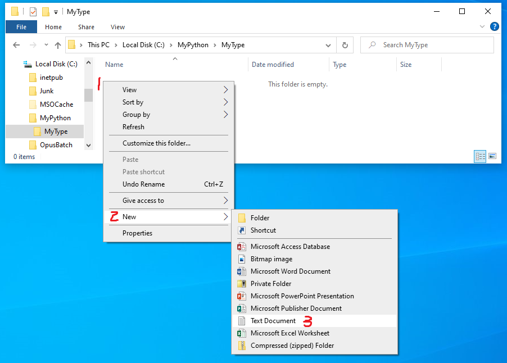Click the Help question mark icon
This screenshot has height=363, width=507.
495,26
